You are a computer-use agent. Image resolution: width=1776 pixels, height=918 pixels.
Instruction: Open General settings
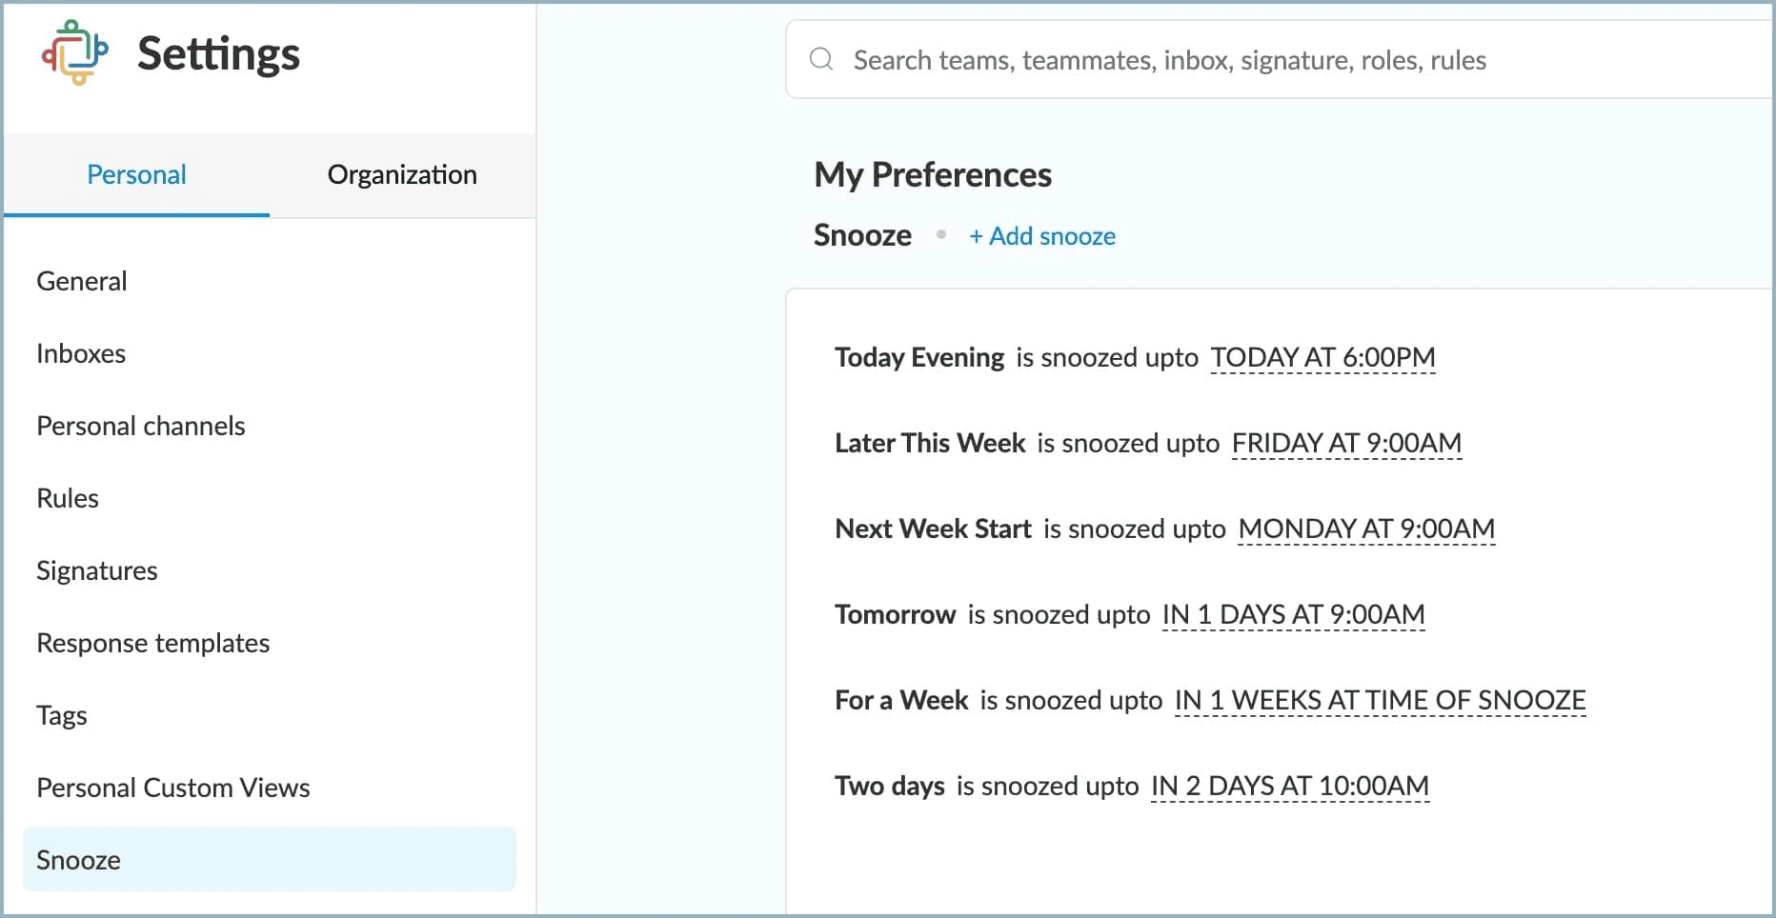(x=82, y=281)
